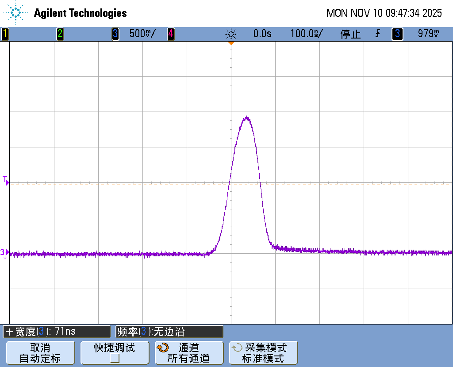453x367 pixels.
Task: Click the orange trigger position marker at top
Action: click(x=231, y=43)
